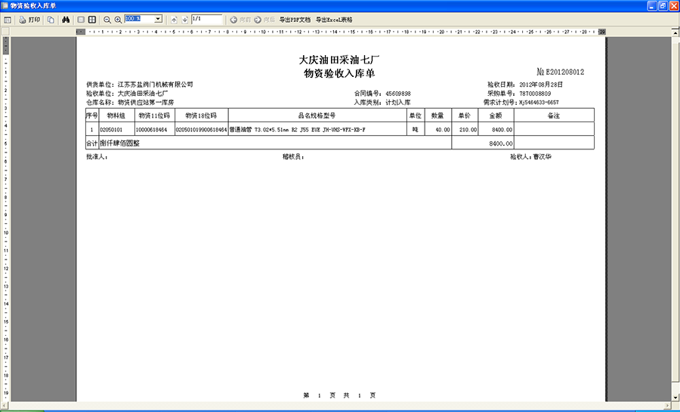Click the title 大庆油田采油七厂

click(339, 60)
